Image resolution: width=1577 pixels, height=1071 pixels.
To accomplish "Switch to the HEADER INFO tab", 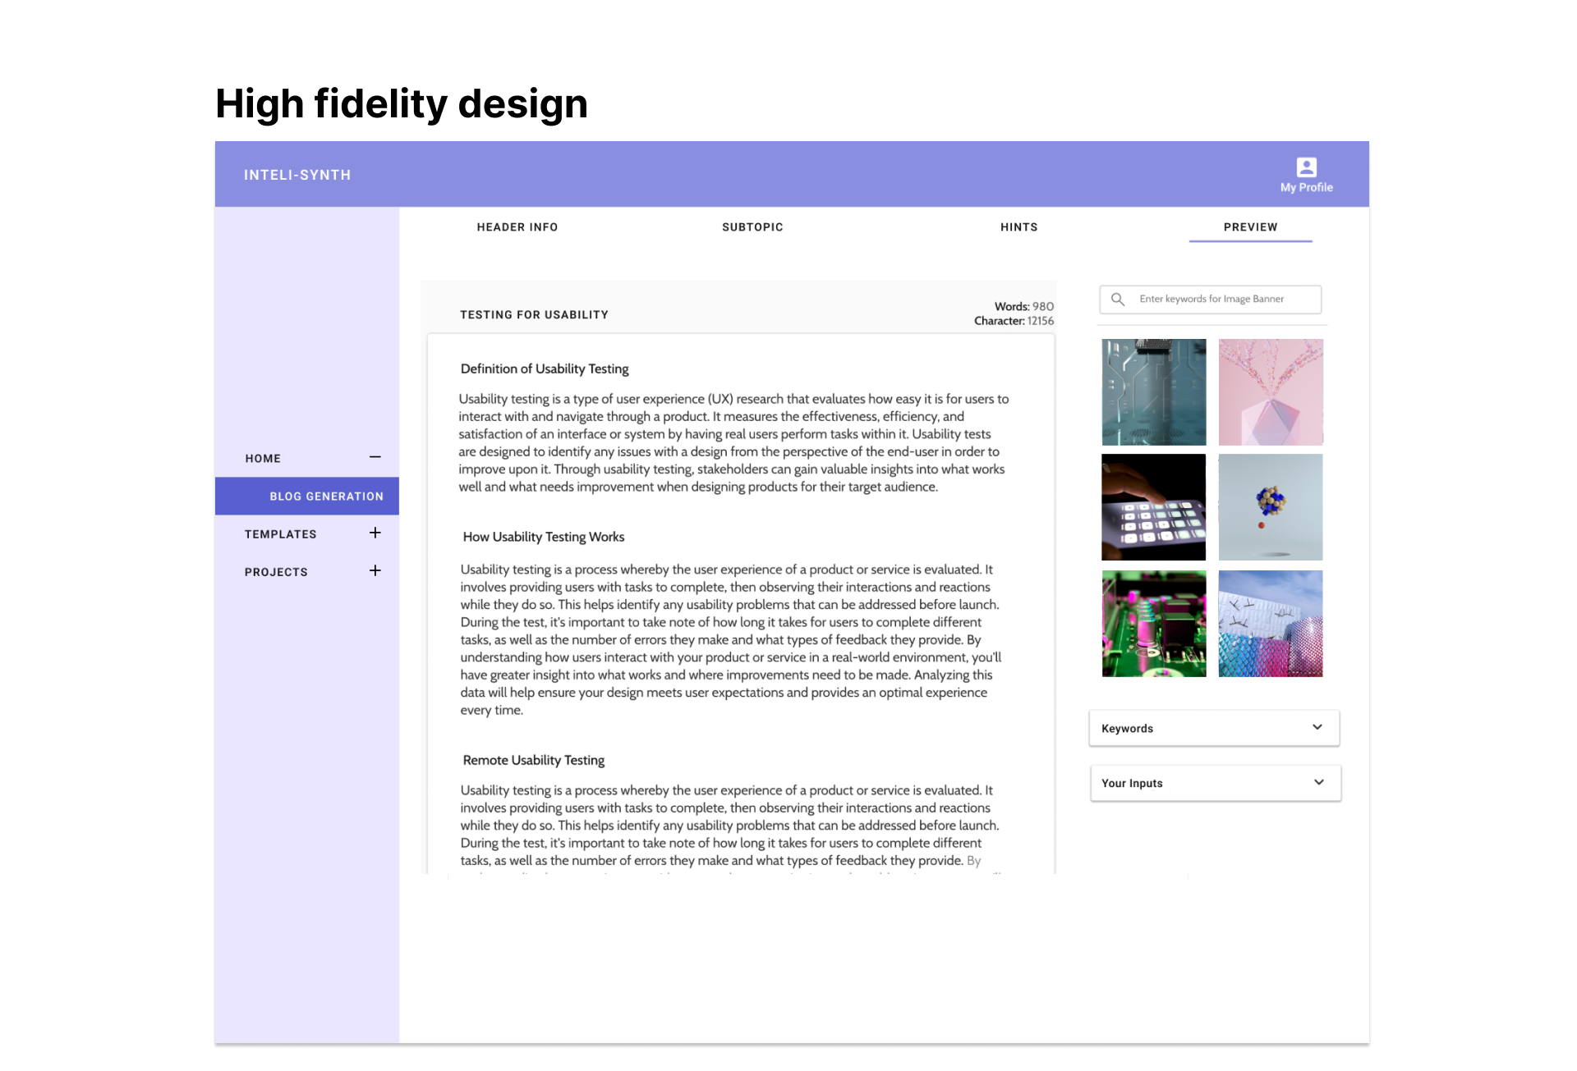I will pyautogui.click(x=517, y=227).
